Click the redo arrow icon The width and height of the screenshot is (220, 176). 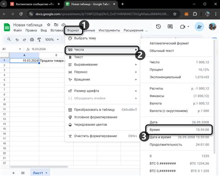point(24,39)
